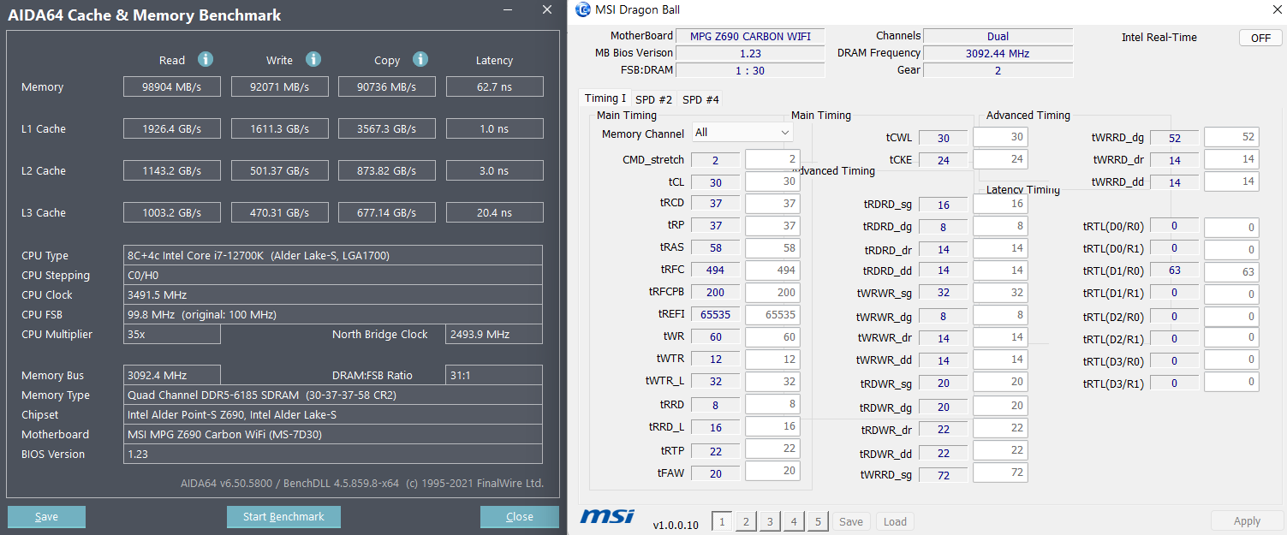Click the Memory Read value 98904 MB/s

click(172, 86)
